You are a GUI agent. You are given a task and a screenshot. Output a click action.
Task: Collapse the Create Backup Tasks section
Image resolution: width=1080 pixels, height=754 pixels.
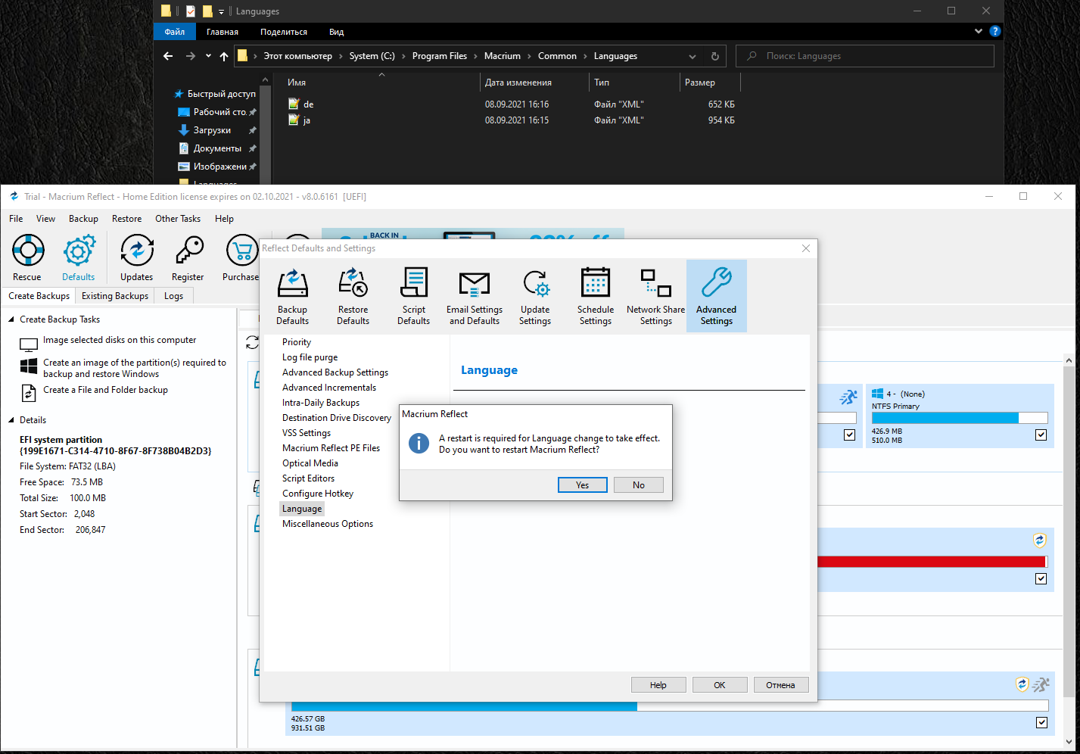[x=11, y=319]
